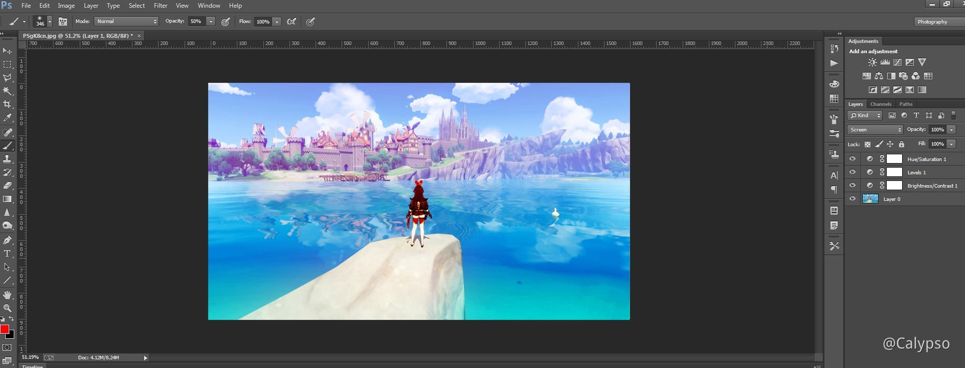Select the Pen tool
The width and height of the screenshot is (965, 368).
tap(7, 240)
